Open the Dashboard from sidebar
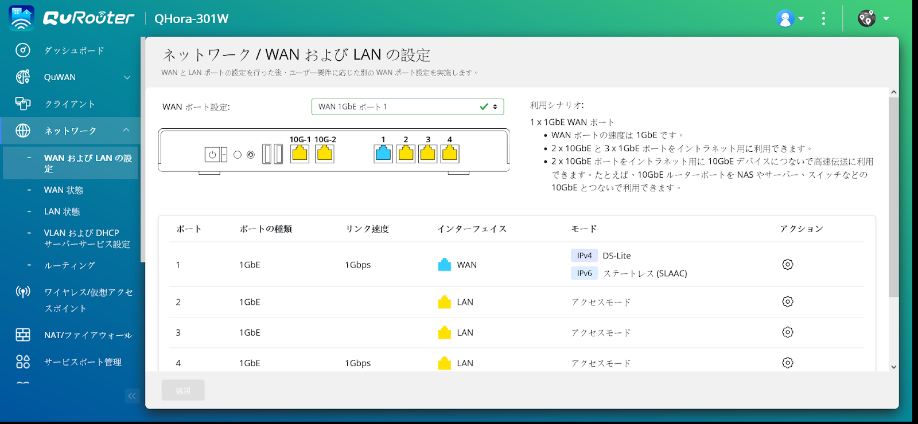 74,50
